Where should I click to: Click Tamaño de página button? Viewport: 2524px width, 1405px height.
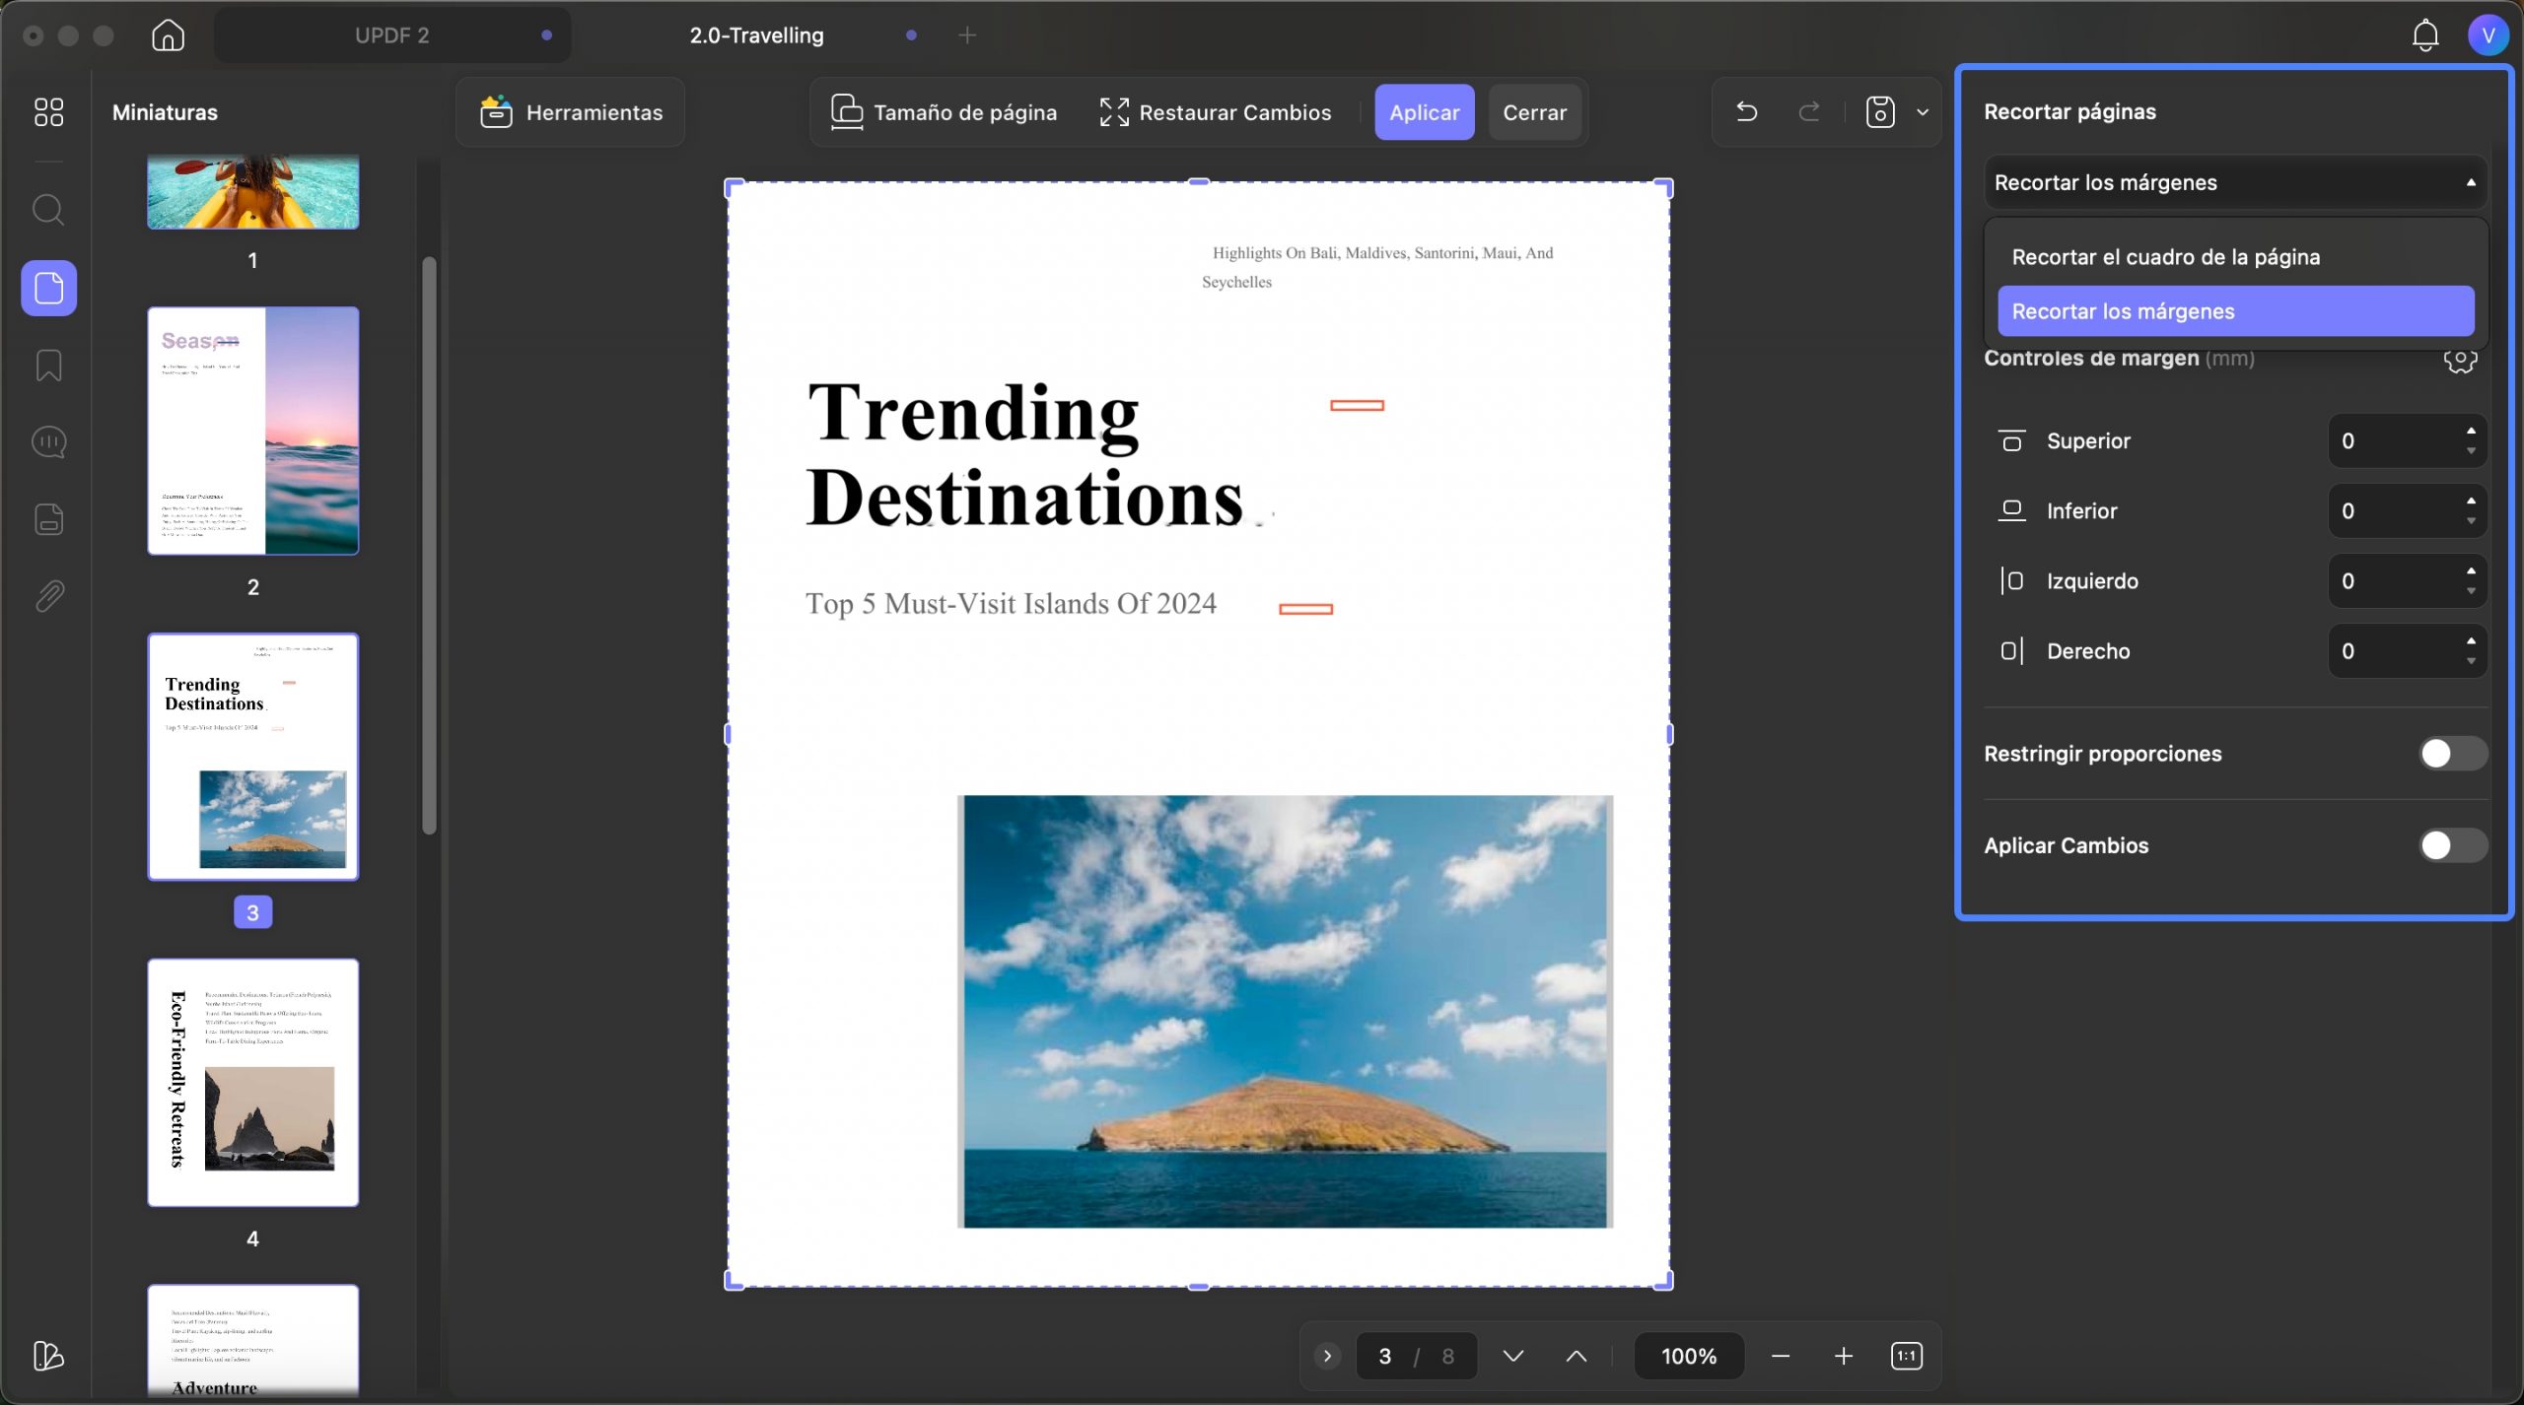click(944, 112)
